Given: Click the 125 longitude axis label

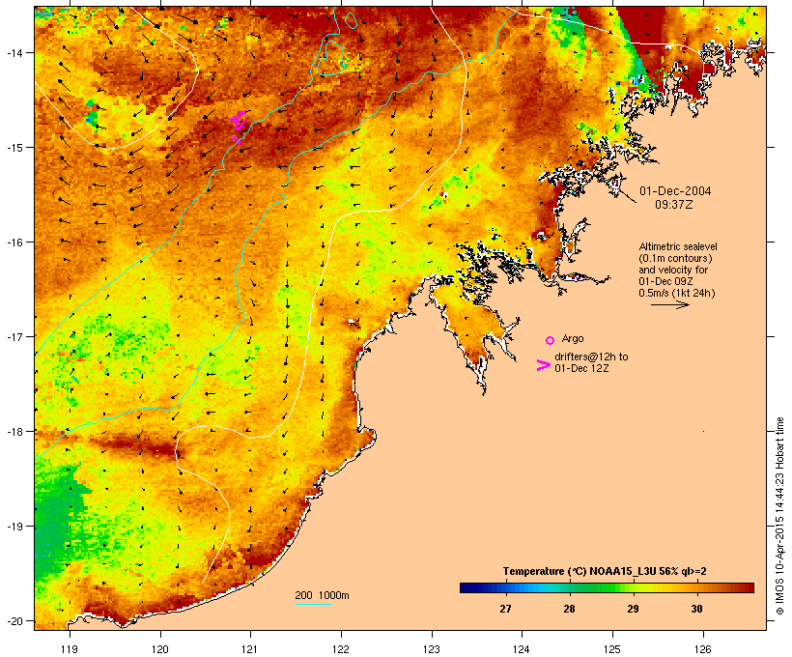Looking at the screenshot, I should coord(612,649).
